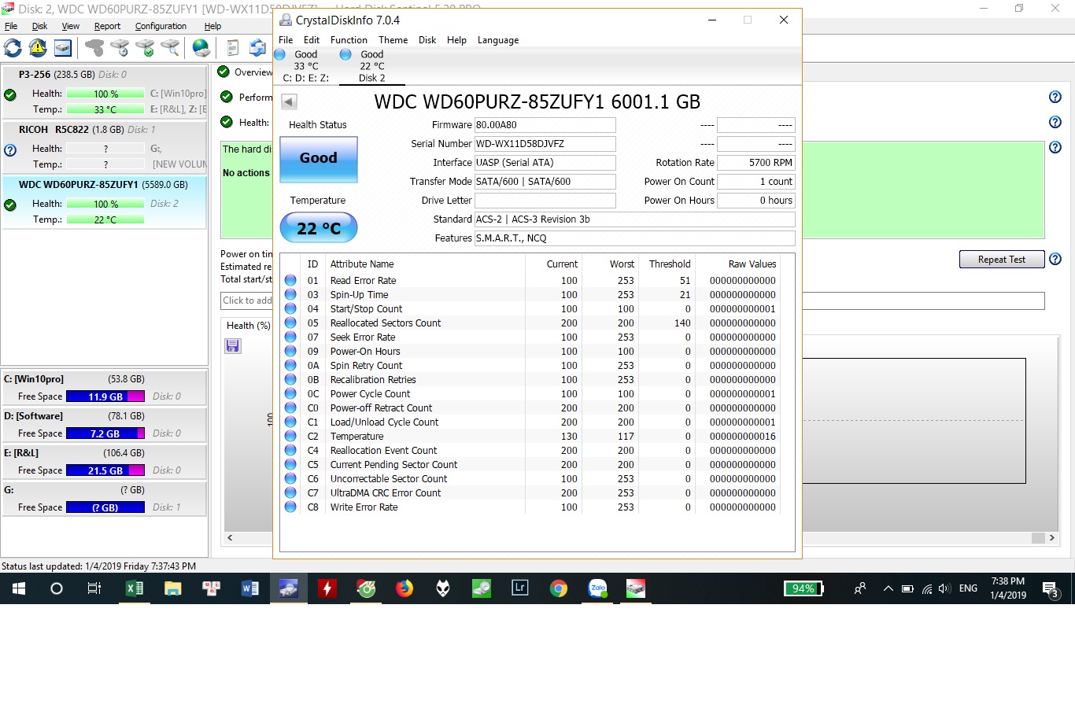Click the previous disk arrow in CrystalDiskInfo
The width and height of the screenshot is (1075, 708).
tap(289, 101)
